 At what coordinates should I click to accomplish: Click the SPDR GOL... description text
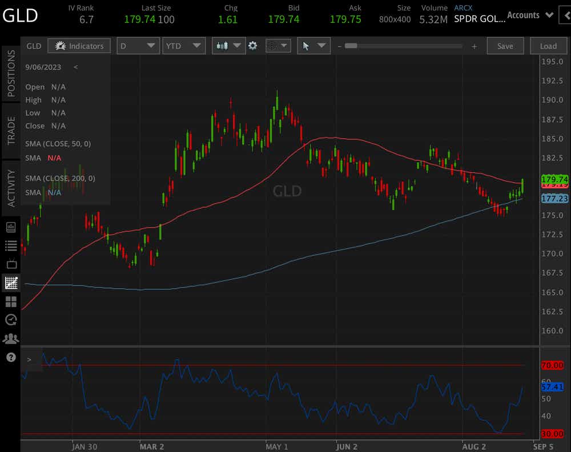(480, 19)
